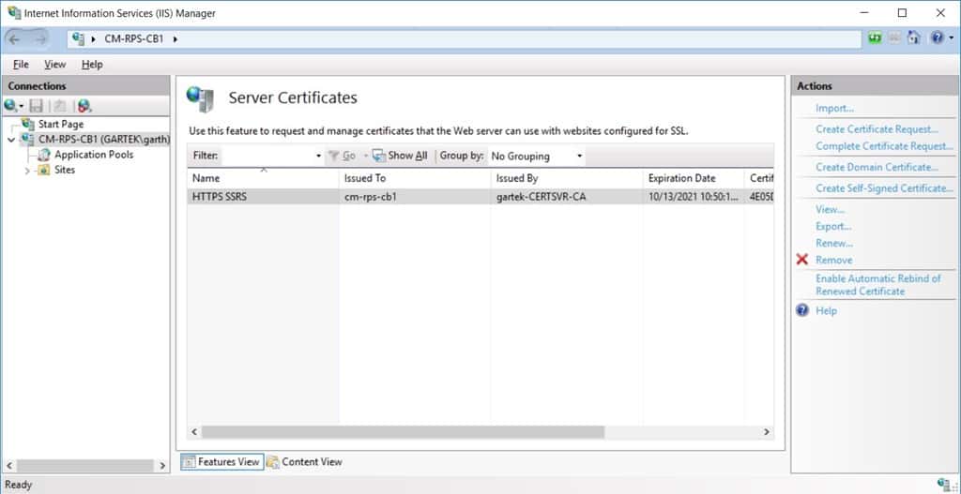Click the Export action link
The image size is (961, 494).
(x=833, y=227)
